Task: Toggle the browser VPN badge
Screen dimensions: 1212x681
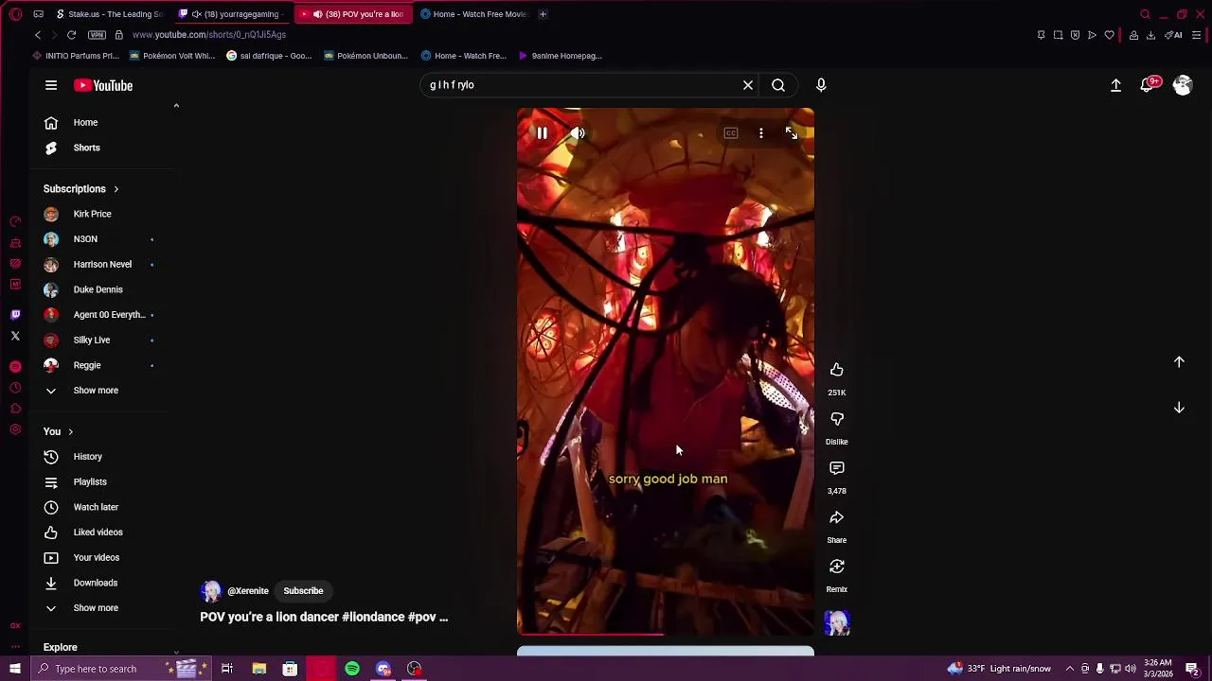Action: [x=97, y=35]
